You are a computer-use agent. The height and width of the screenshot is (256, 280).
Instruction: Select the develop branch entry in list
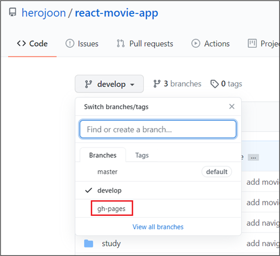(158, 190)
